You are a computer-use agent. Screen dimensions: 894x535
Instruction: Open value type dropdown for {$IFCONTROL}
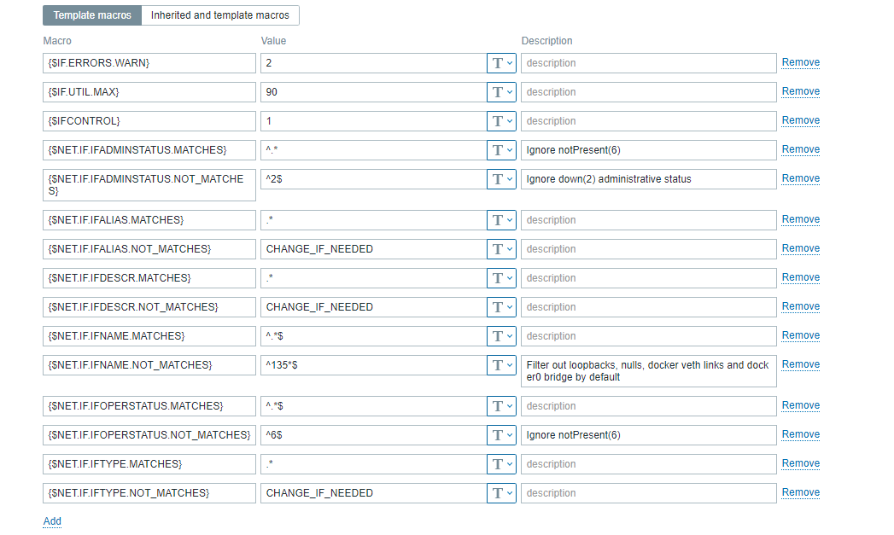[501, 121]
